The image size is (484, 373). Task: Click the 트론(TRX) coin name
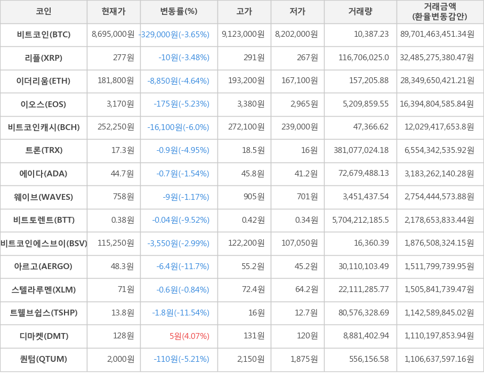pyautogui.click(x=44, y=150)
